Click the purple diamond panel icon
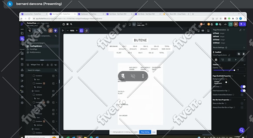The height and width of the screenshot is (138, 253). click(x=55, y=31)
